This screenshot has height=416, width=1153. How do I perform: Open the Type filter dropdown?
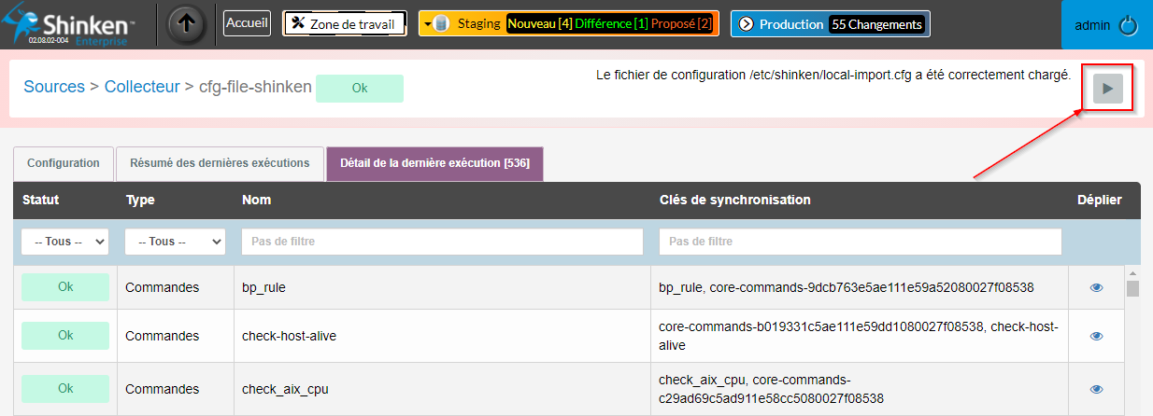(175, 242)
